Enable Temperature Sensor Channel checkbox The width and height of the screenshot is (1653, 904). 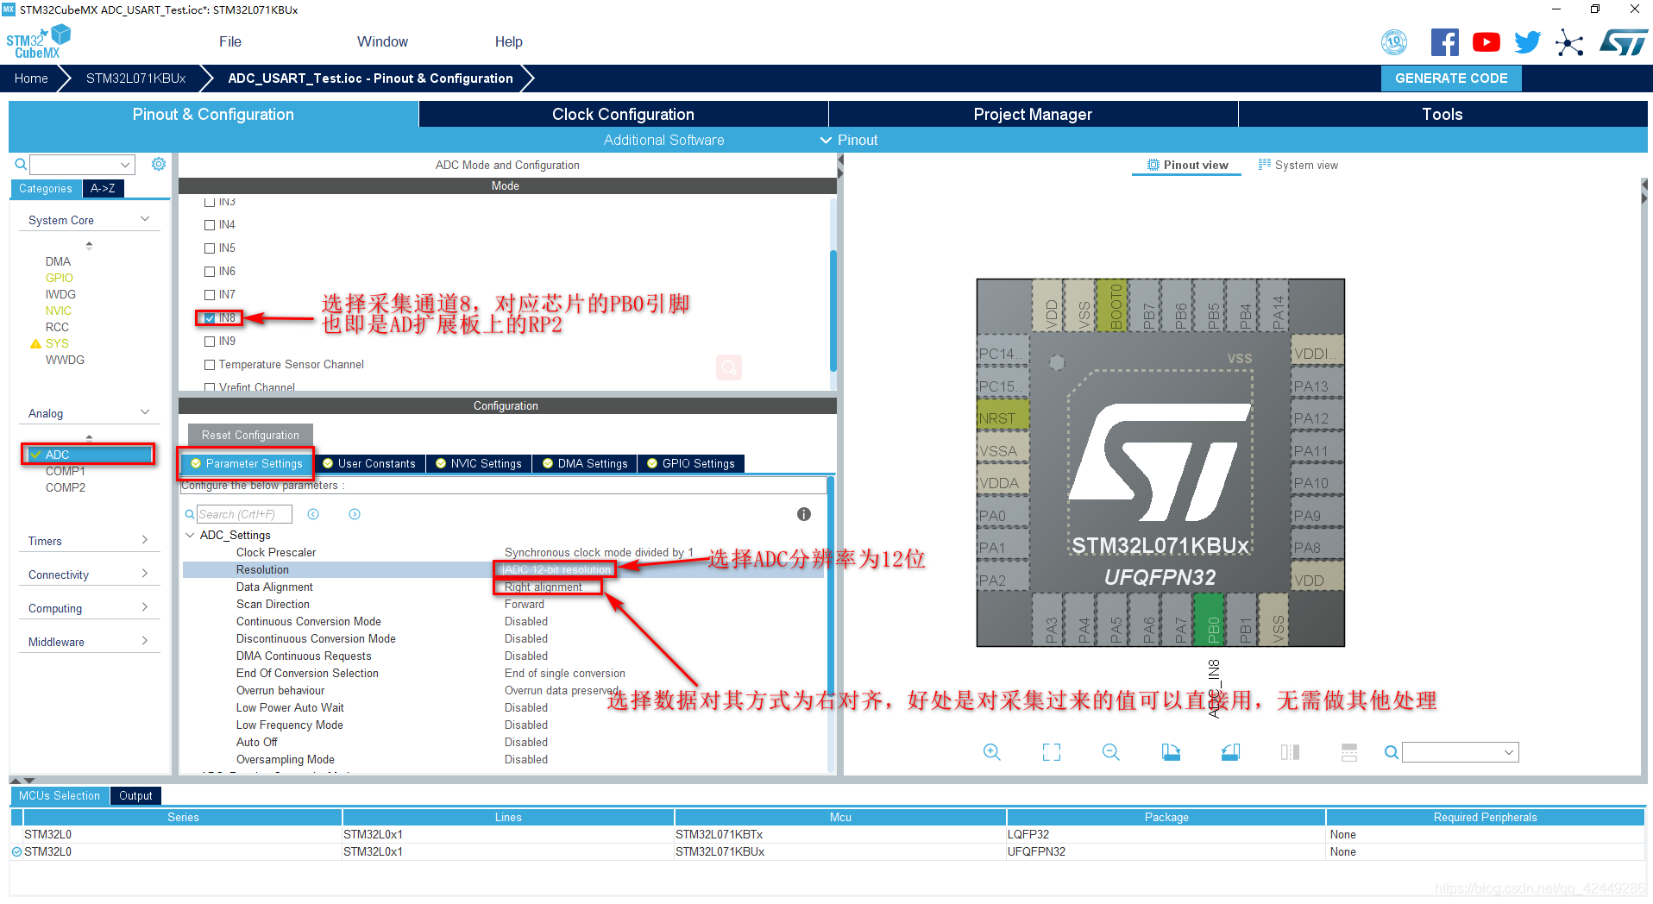210,365
